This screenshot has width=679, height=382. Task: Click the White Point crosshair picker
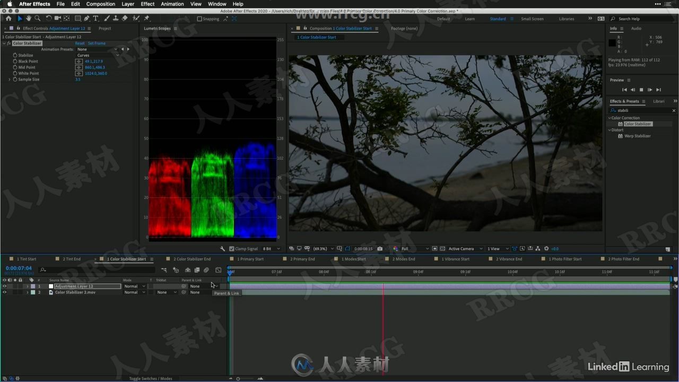pos(79,73)
